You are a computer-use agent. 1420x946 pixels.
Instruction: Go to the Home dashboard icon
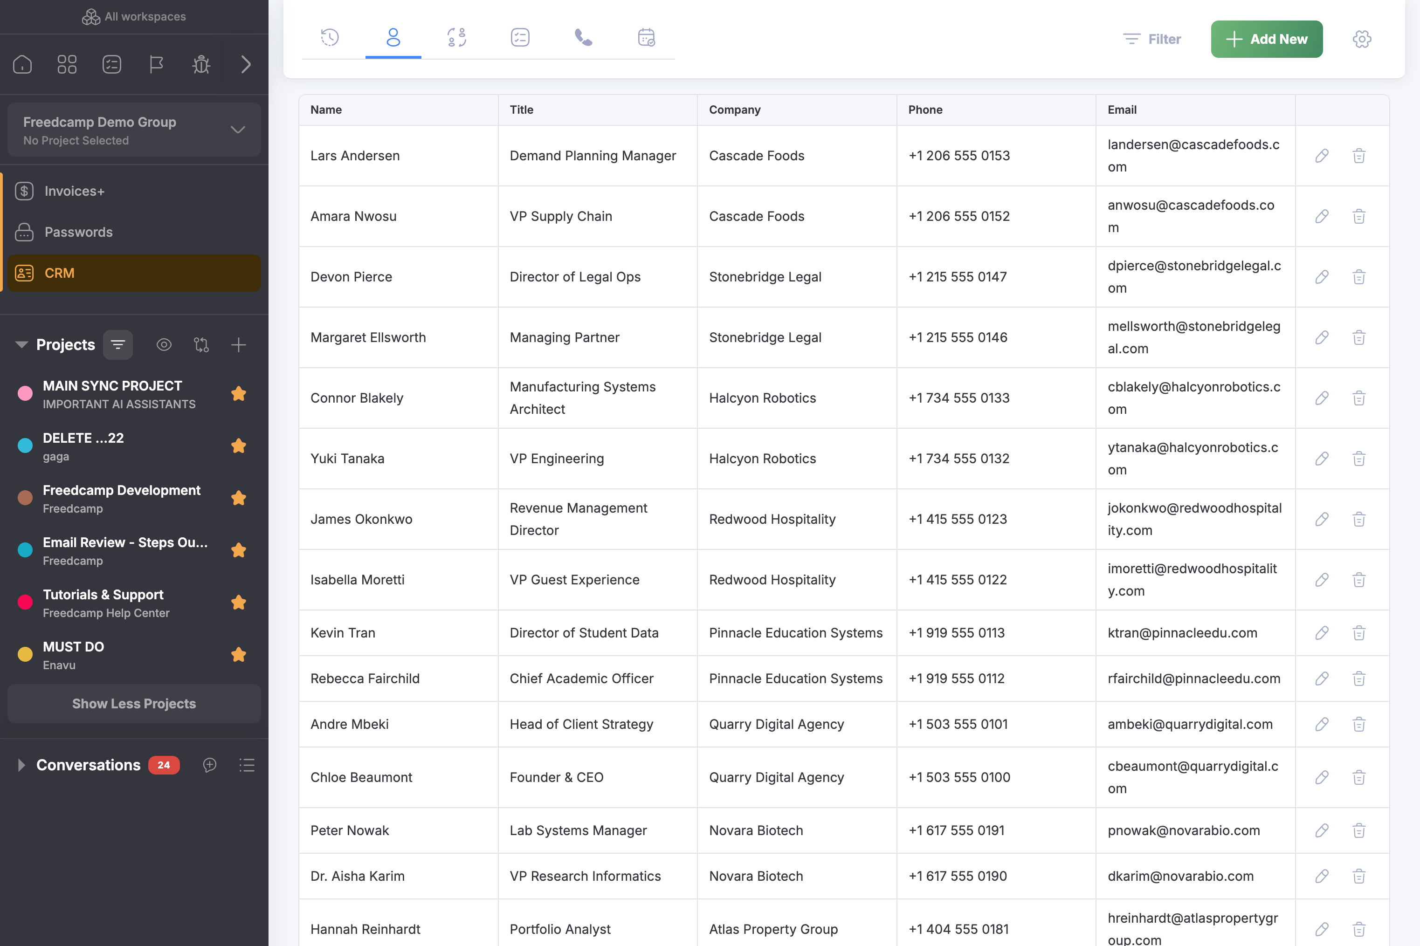[22, 64]
